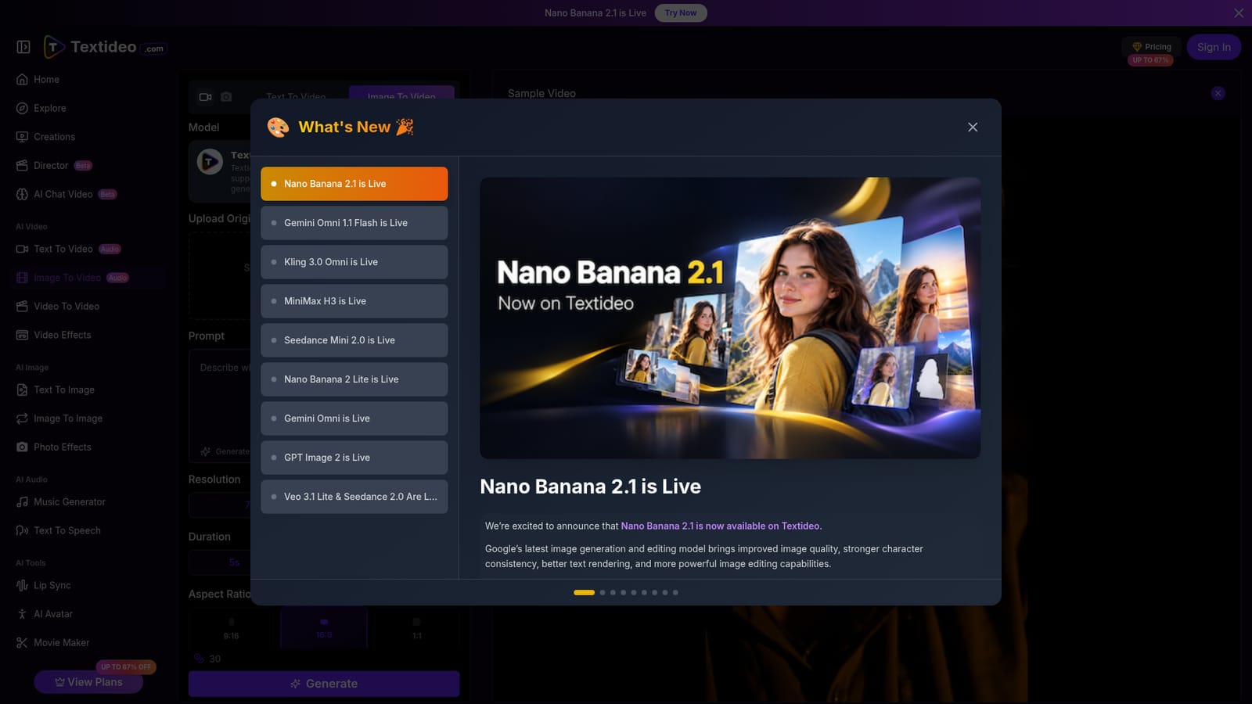Open Gemini Omni is Live entry
Image resolution: width=1252 pixels, height=704 pixels.
(x=354, y=418)
